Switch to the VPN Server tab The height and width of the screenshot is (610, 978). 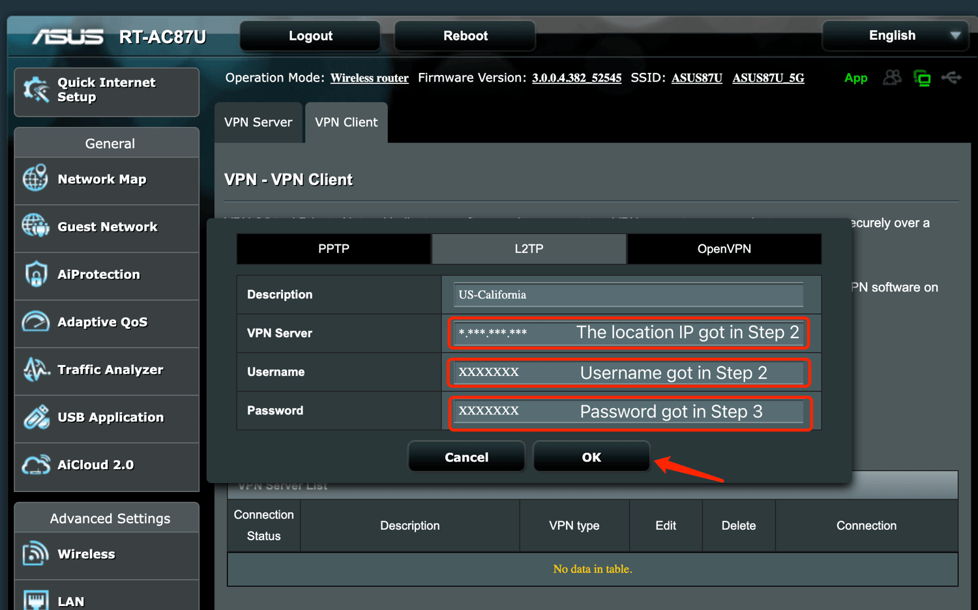(x=258, y=123)
